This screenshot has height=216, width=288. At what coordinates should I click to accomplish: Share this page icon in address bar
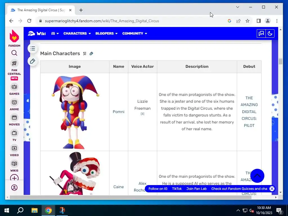238,21
